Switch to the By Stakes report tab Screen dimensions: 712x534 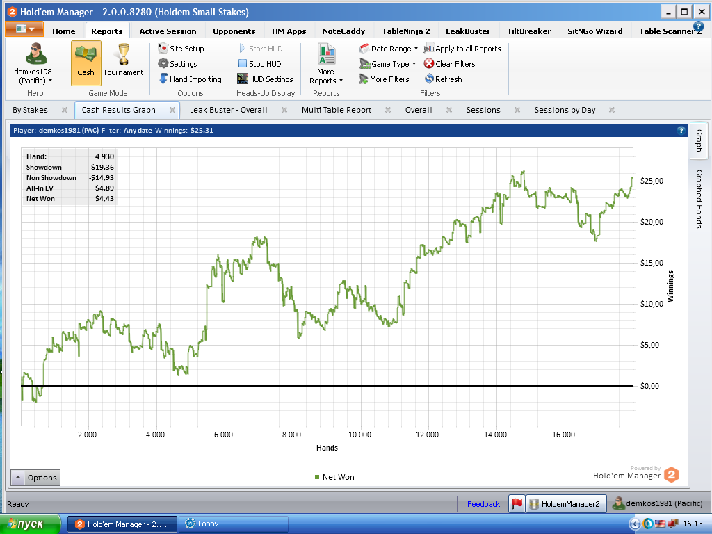tap(30, 110)
